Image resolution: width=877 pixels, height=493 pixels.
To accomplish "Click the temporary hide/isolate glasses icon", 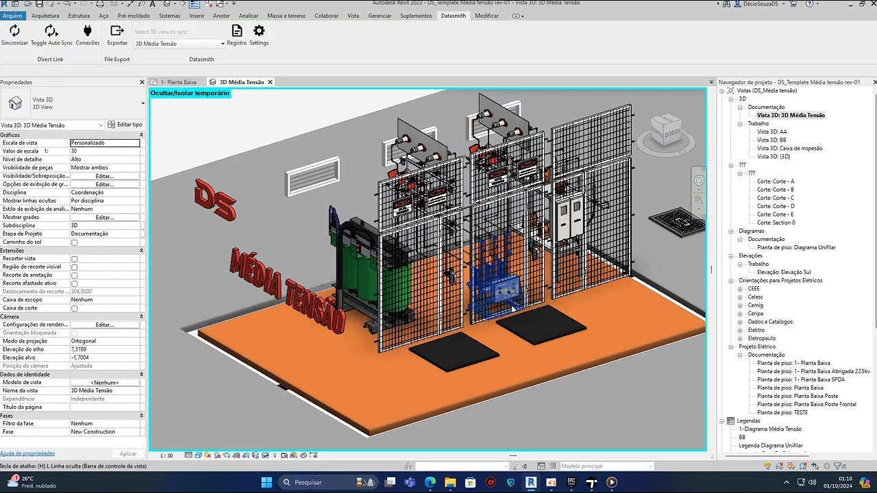I will click(265, 455).
